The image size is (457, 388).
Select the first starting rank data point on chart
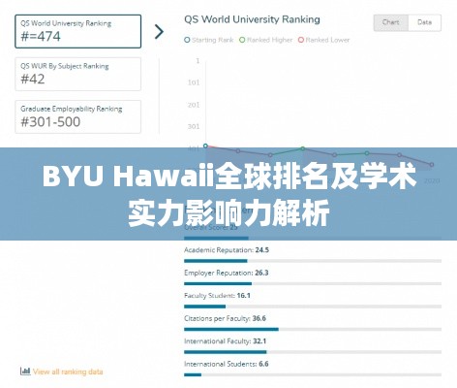click(x=205, y=145)
